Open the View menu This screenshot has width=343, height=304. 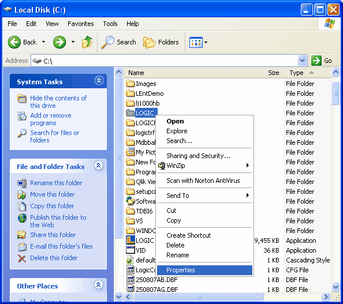coord(52,24)
